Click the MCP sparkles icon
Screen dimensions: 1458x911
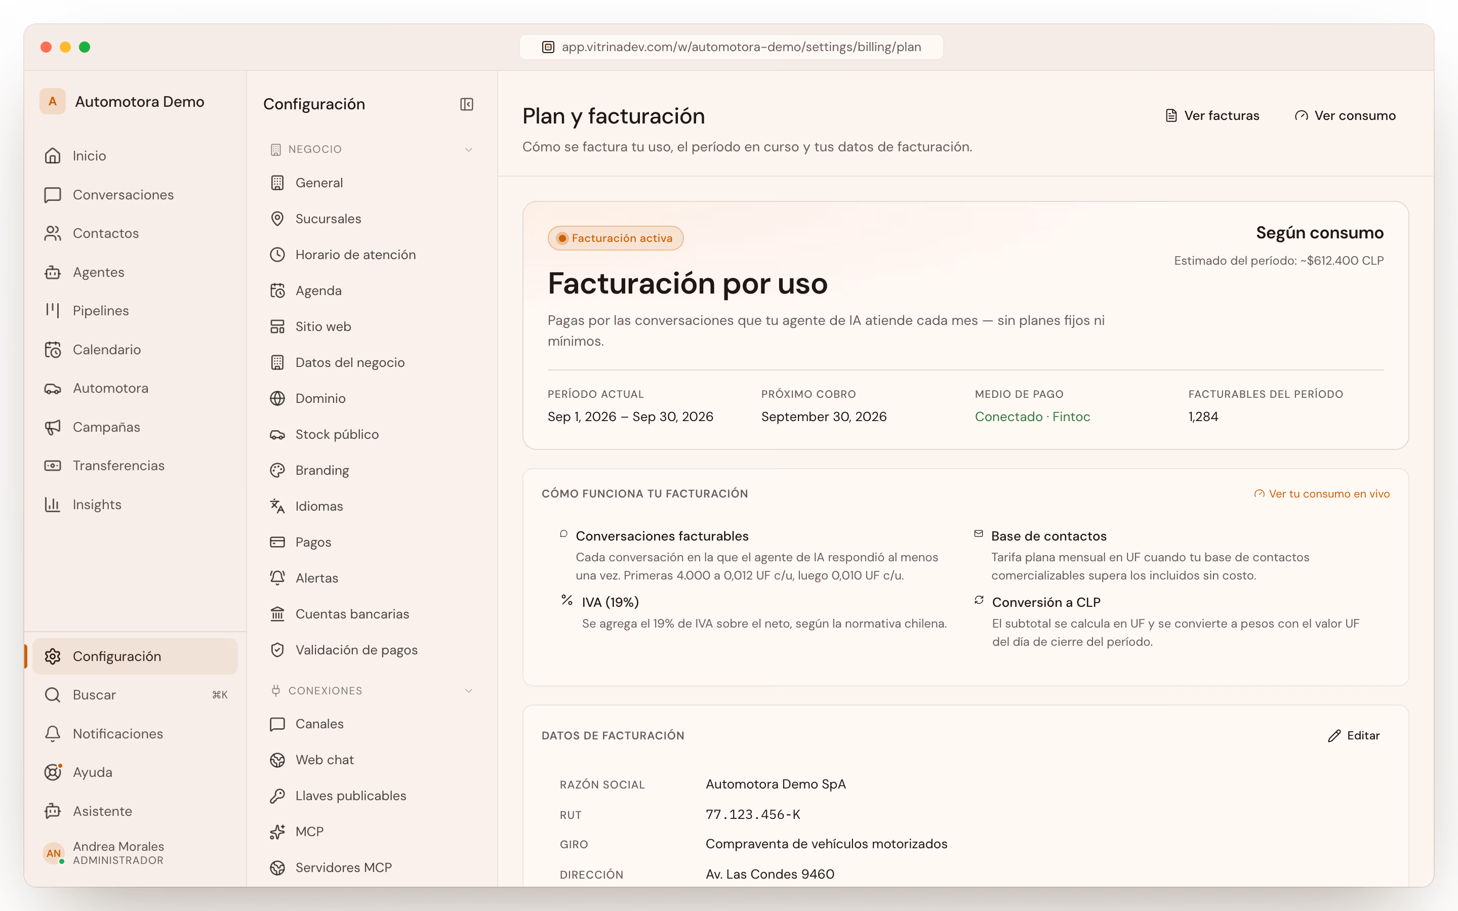pyautogui.click(x=277, y=832)
